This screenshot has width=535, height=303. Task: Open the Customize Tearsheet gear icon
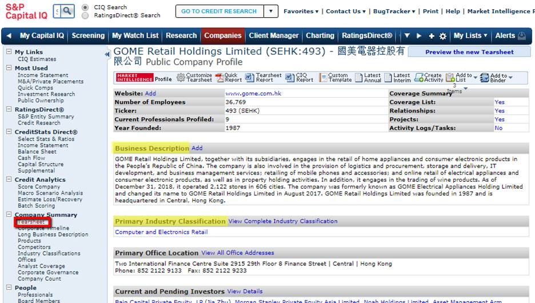[181, 78]
